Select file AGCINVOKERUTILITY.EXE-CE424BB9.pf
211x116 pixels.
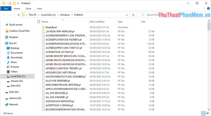[65, 77]
